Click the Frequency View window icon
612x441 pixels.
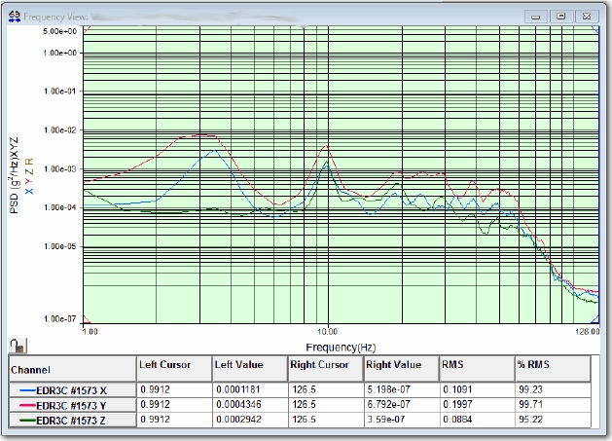point(13,17)
